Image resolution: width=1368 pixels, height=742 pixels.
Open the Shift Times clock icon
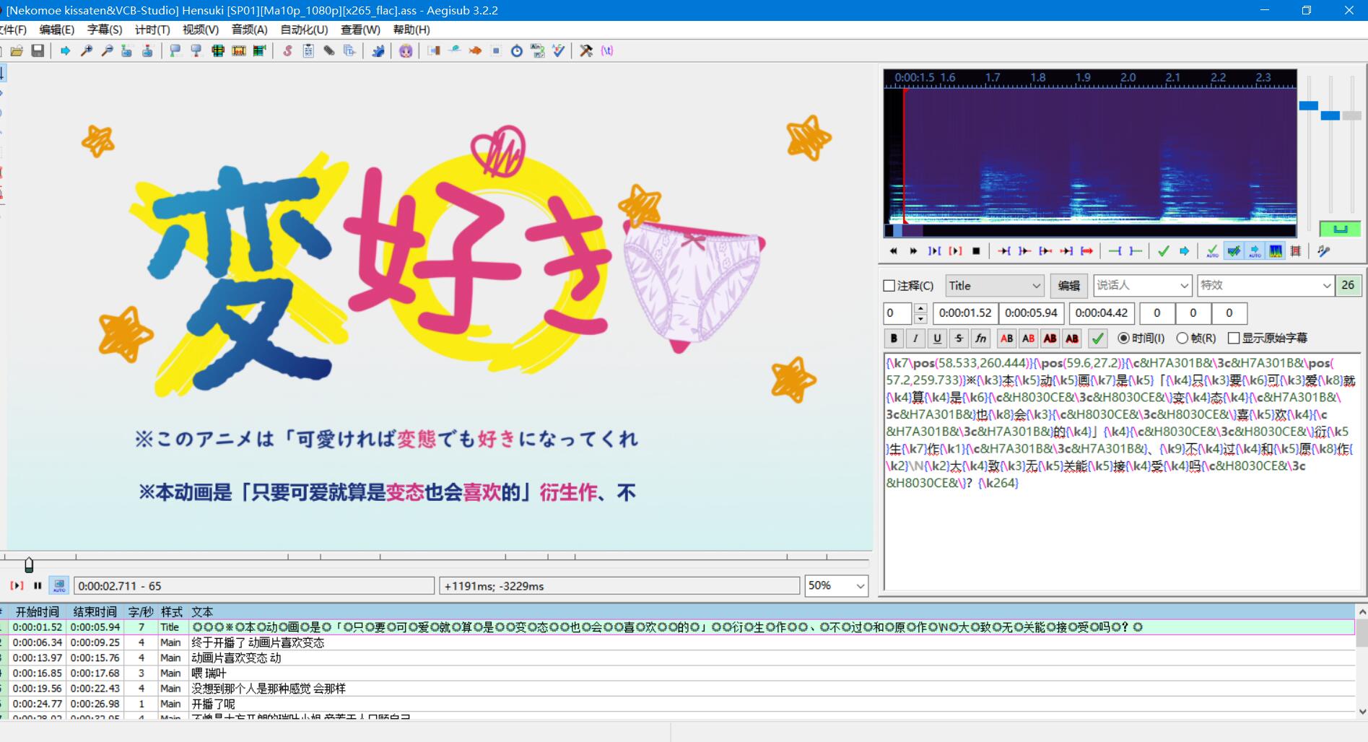(517, 51)
